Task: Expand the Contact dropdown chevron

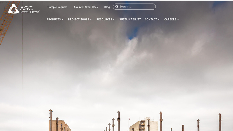Action: click(159, 20)
